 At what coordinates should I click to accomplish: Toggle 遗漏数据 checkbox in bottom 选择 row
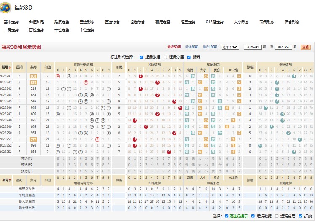pos(253,216)
